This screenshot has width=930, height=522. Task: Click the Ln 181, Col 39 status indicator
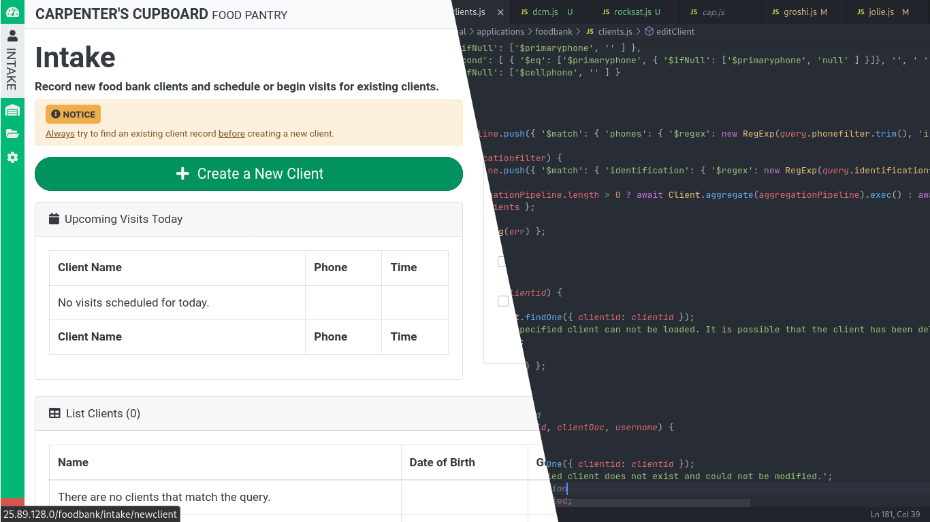[x=895, y=515]
